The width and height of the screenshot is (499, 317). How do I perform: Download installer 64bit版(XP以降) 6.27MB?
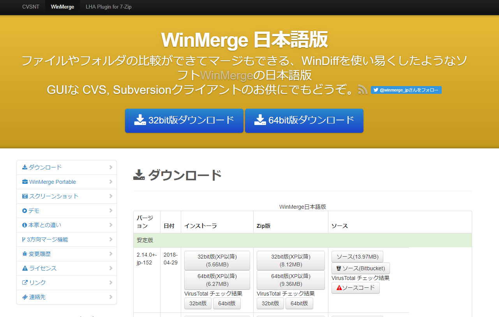coord(217,280)
